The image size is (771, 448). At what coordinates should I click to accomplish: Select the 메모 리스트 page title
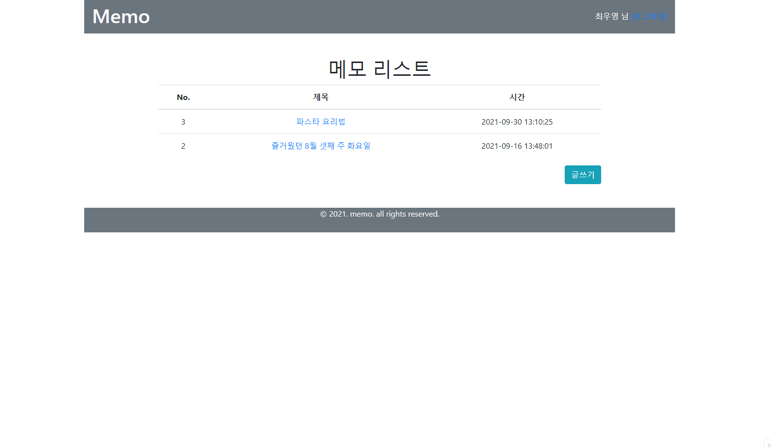point(379,69)
